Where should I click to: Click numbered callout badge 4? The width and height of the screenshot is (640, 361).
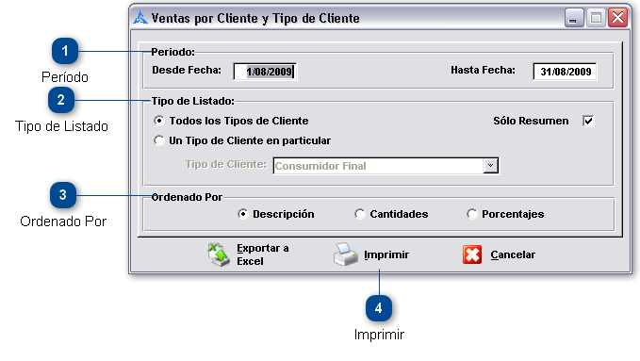point(379,308)
